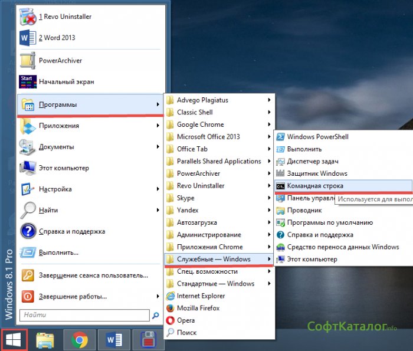The image size is (413, 351).
Task: Expand the Google Chrome folder
Action: tap(200, 124)
